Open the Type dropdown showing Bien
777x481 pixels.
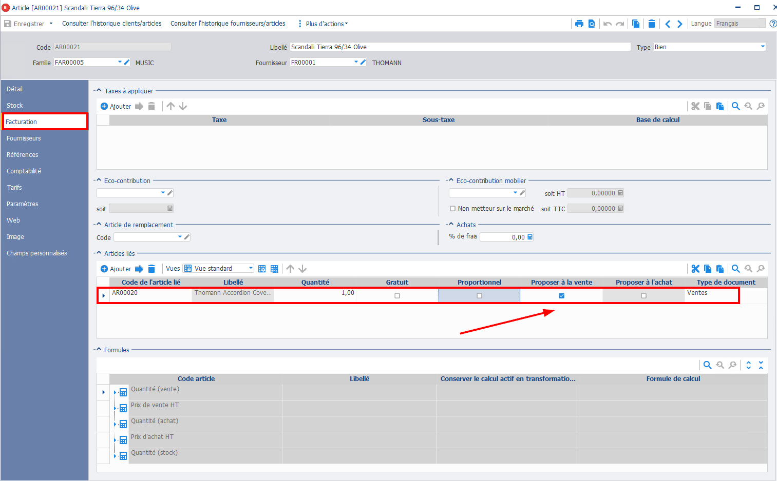[763, 47]
